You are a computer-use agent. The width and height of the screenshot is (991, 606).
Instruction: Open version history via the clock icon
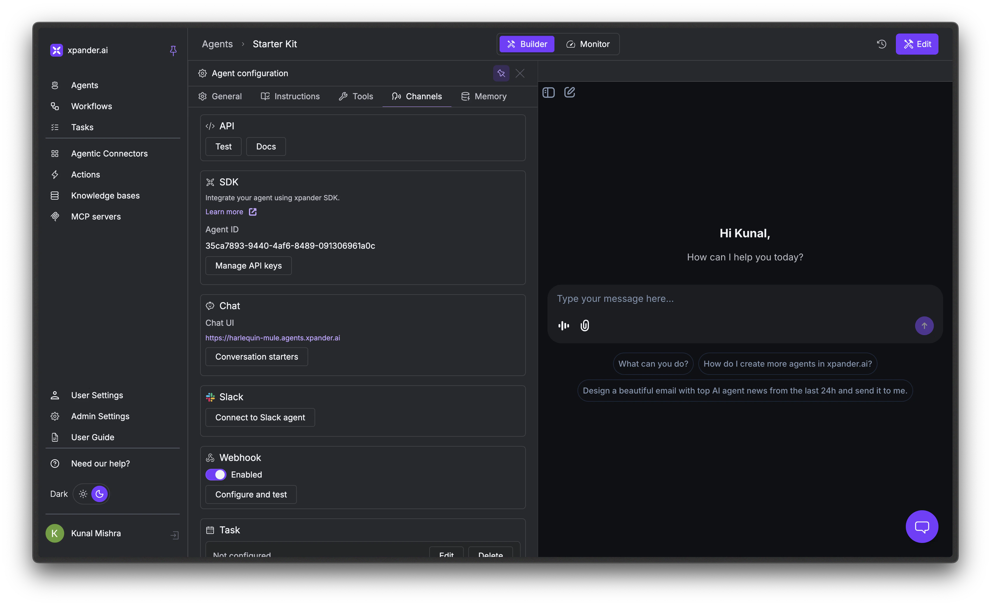[881, 44]
